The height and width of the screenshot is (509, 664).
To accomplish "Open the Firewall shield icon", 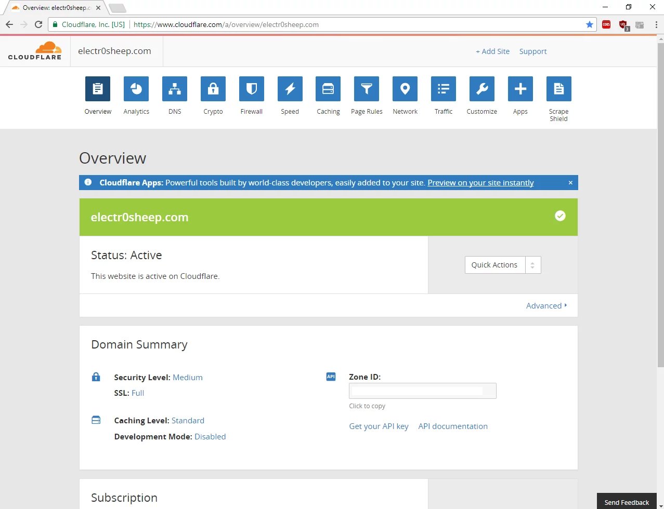I will [252, 89].
